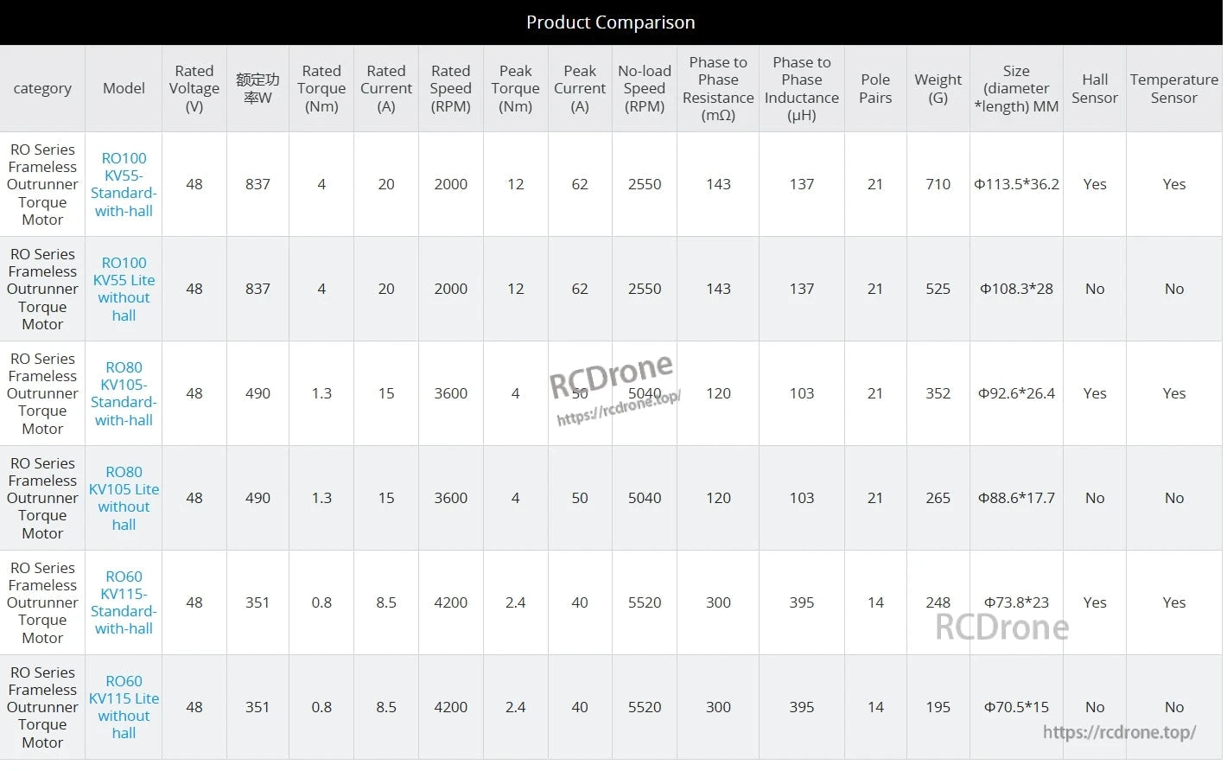
Task: Select the Pole Pairs column header
Action: pos(875,88)
